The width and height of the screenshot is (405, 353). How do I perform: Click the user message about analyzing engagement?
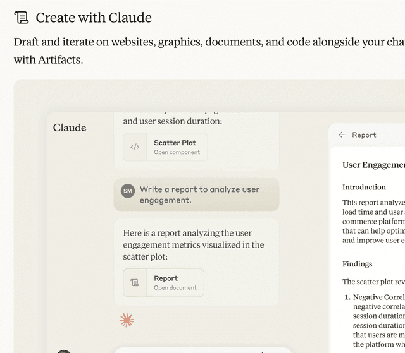click(x=196, y=194)
